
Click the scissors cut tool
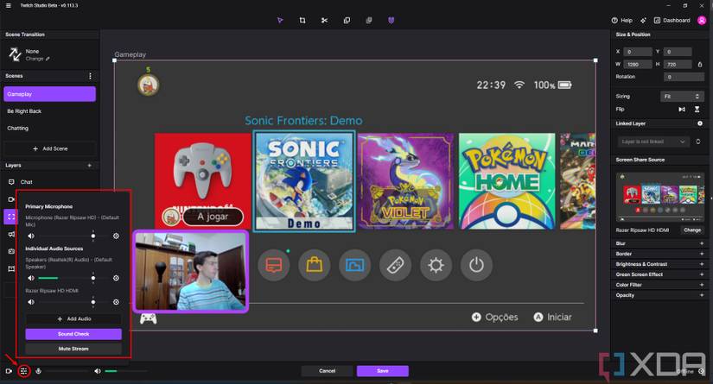pyautogui.click(x=324, y=20)
